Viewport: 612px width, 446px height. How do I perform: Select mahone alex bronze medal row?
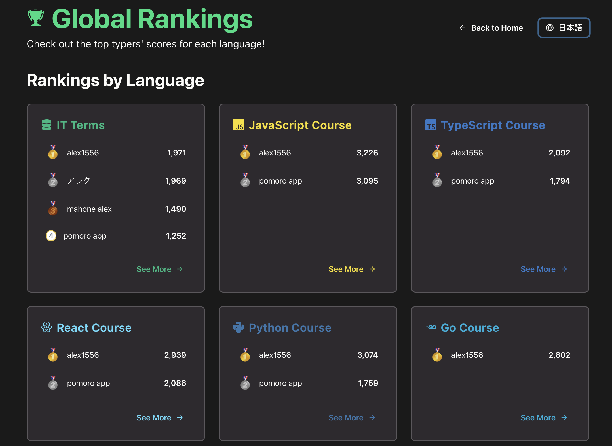pos(89,209)
